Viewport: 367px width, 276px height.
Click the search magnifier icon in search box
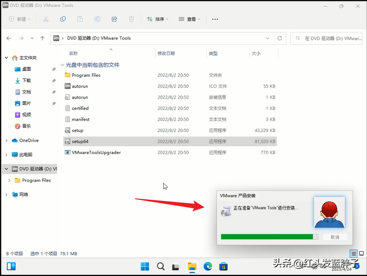[x=298, y=38]
